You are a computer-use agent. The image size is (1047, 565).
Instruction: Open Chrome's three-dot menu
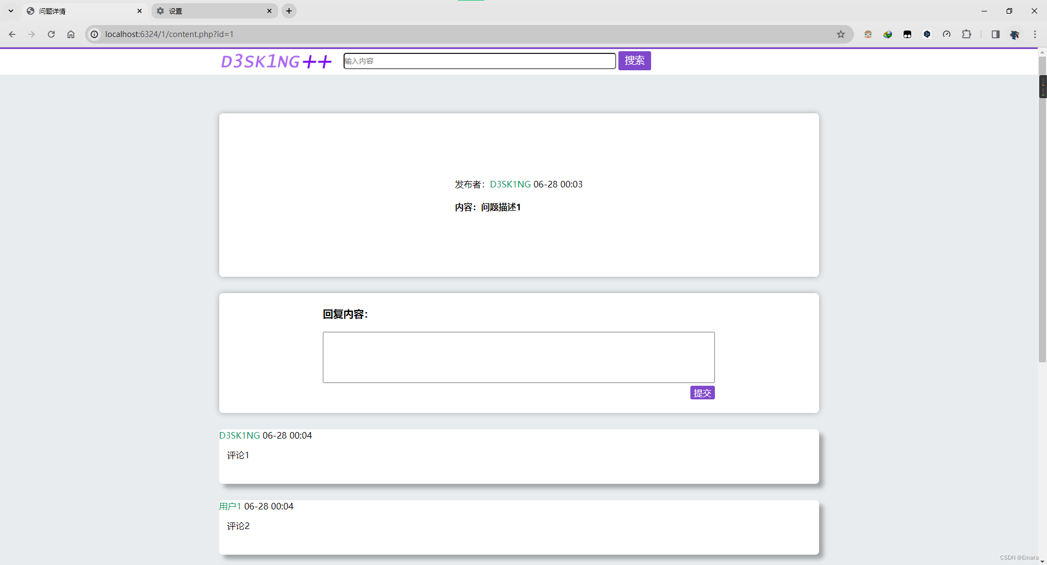(x=1036, y=34)
